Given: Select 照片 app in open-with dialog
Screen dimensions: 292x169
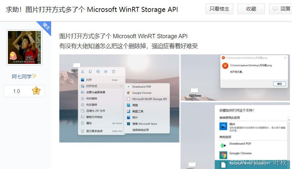Looking at the screenshot, I should pos(252,127).
